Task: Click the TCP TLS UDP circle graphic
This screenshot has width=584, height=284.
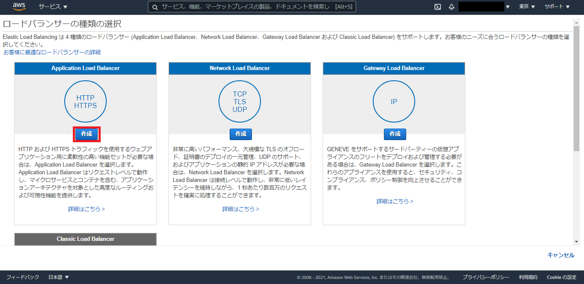Action: pos(240,102)
